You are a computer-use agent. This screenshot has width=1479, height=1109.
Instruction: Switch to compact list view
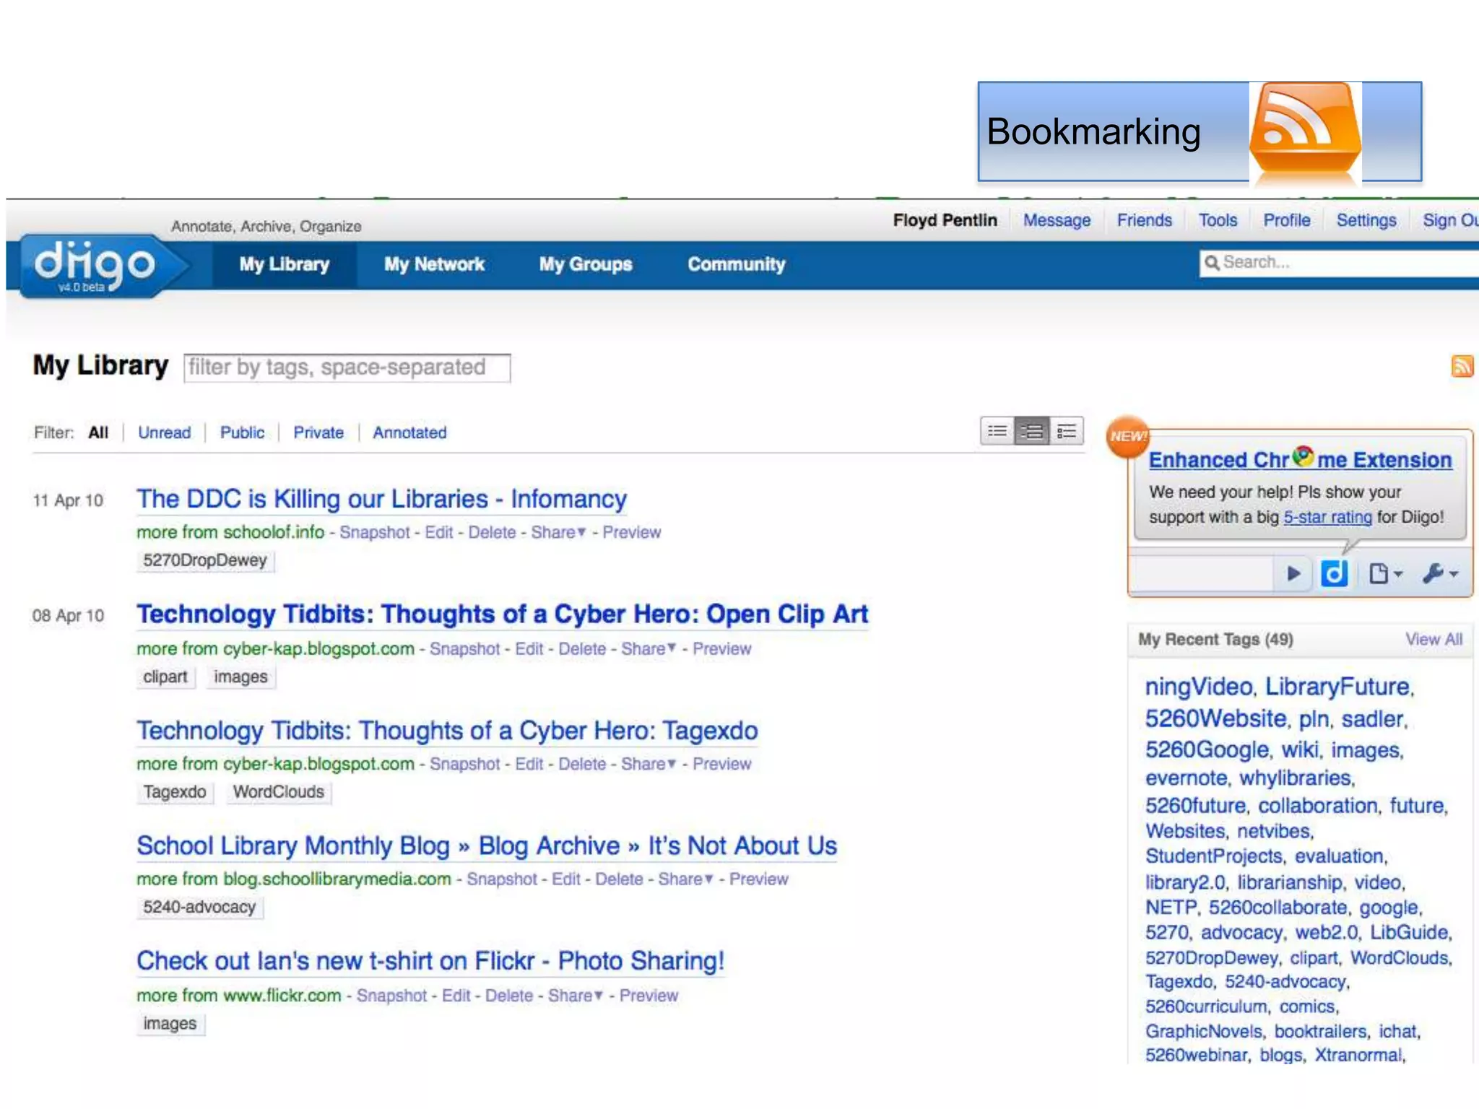click(997, 432)
